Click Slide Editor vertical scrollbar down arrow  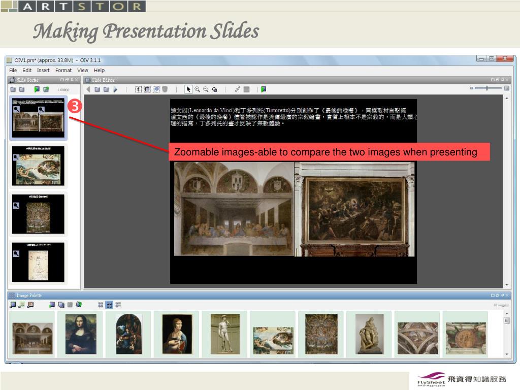[507, 285]
